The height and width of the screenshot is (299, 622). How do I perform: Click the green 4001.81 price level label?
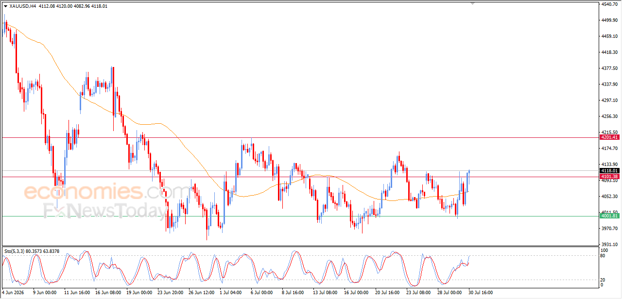coord(609,216)
